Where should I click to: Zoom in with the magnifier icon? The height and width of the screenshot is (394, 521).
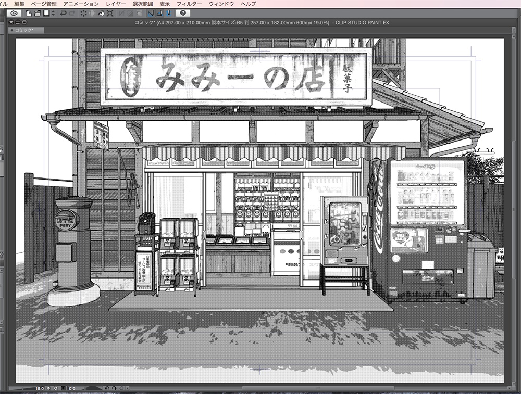coord(56,389)
